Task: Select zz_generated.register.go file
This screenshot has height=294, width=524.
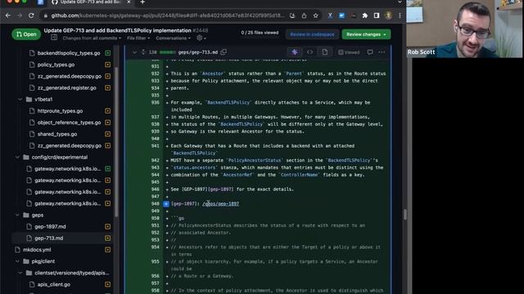Action: click(x=67, y=87)
